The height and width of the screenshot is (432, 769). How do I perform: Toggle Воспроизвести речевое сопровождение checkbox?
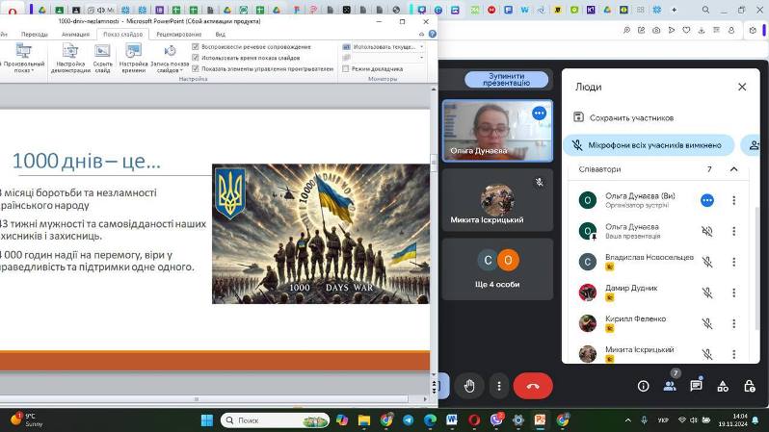tap(196, 46)
